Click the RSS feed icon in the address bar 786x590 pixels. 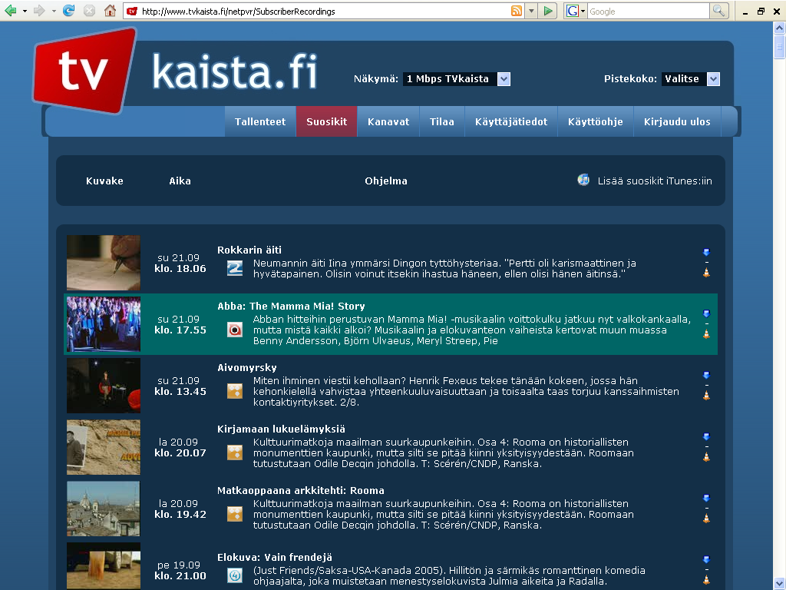(x=517, y=11)
